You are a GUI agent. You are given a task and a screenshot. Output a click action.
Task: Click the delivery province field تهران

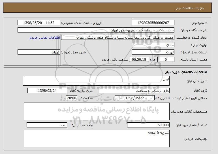[153, 52]
